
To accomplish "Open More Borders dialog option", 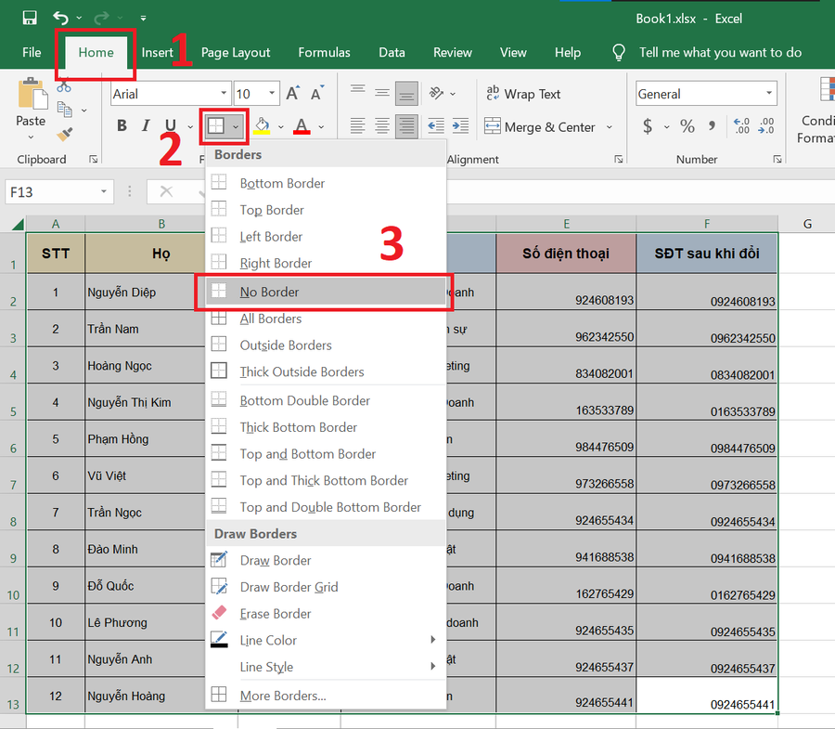I will point(326,696).
